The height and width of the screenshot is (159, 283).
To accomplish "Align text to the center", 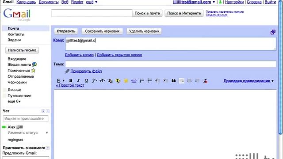I will click(189, 80).
